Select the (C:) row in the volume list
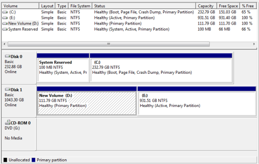Screen dimensions: 259x164 129,12
